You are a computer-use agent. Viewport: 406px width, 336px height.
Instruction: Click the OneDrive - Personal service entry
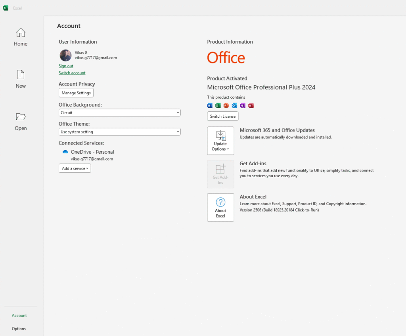tap(92, 152)
